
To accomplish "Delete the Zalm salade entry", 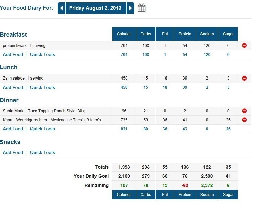I will [x=244, y=78].
